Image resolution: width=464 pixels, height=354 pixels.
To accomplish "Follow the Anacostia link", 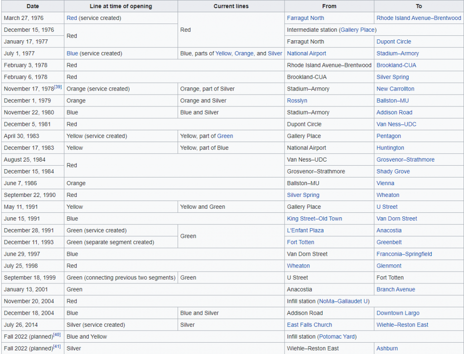I will point(389,231).
